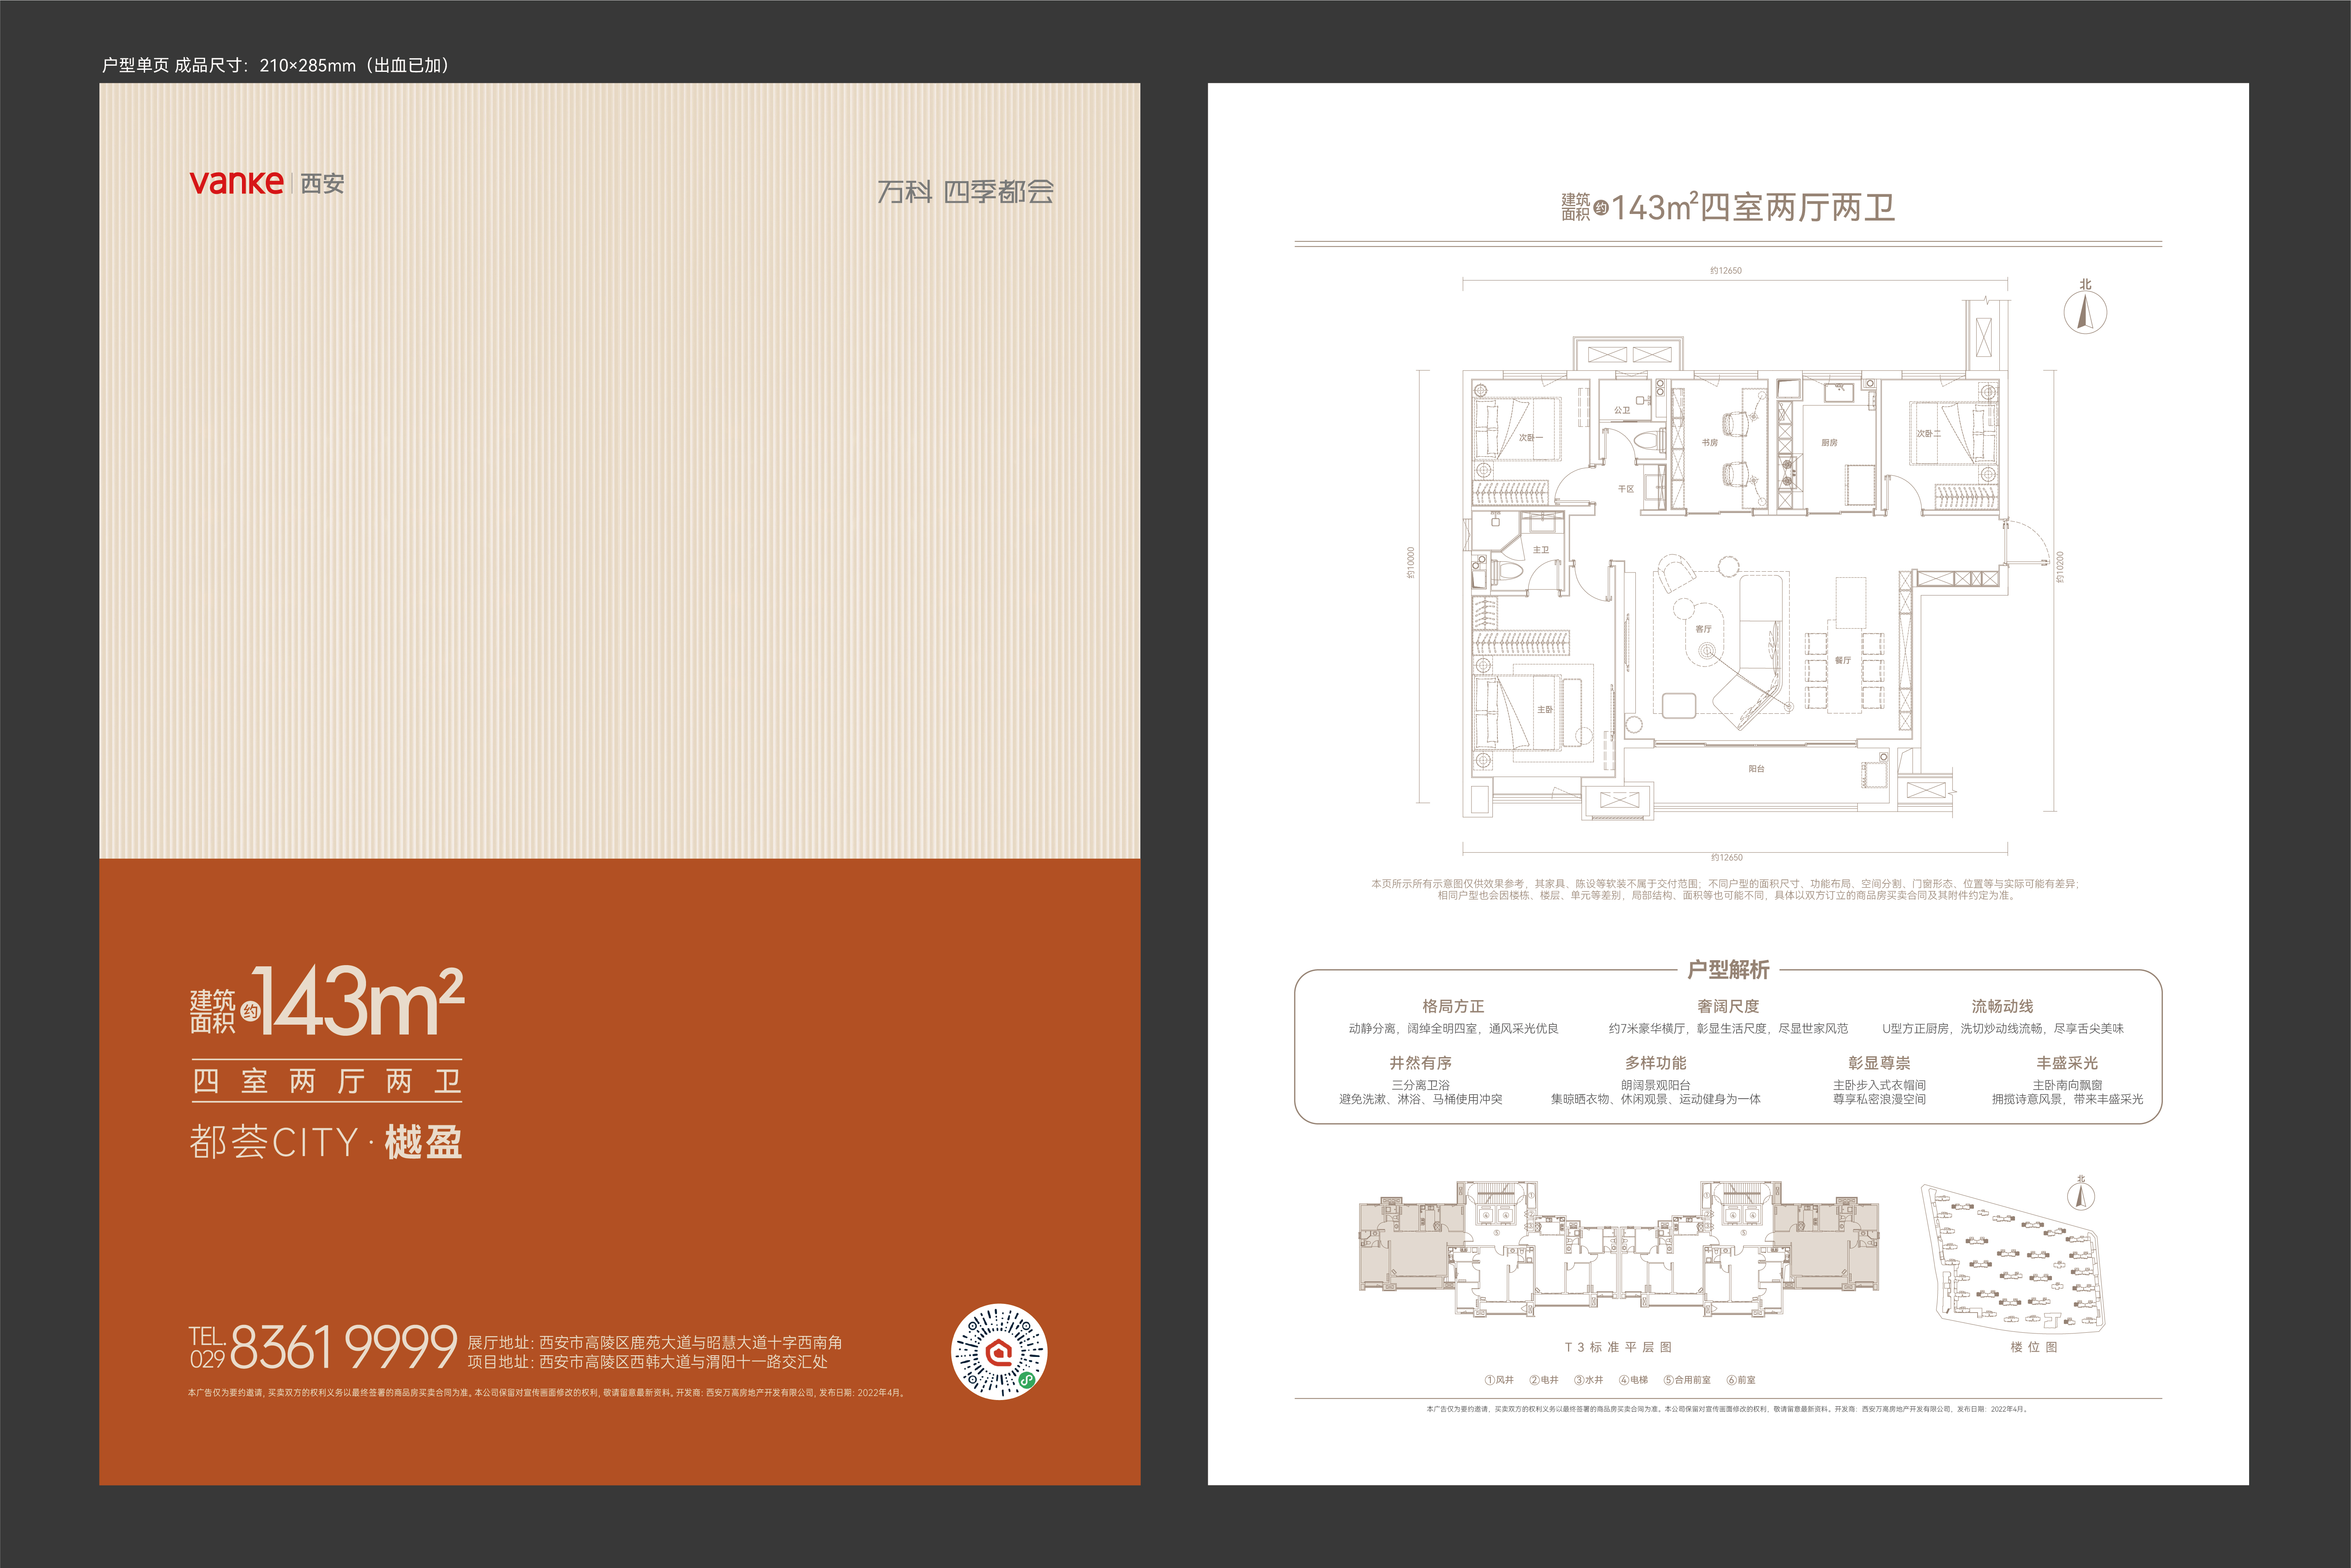This screenshot has height=1568, width=2351.
Task: Click the '餐厅' room label
Action: tap(1842, 660)
